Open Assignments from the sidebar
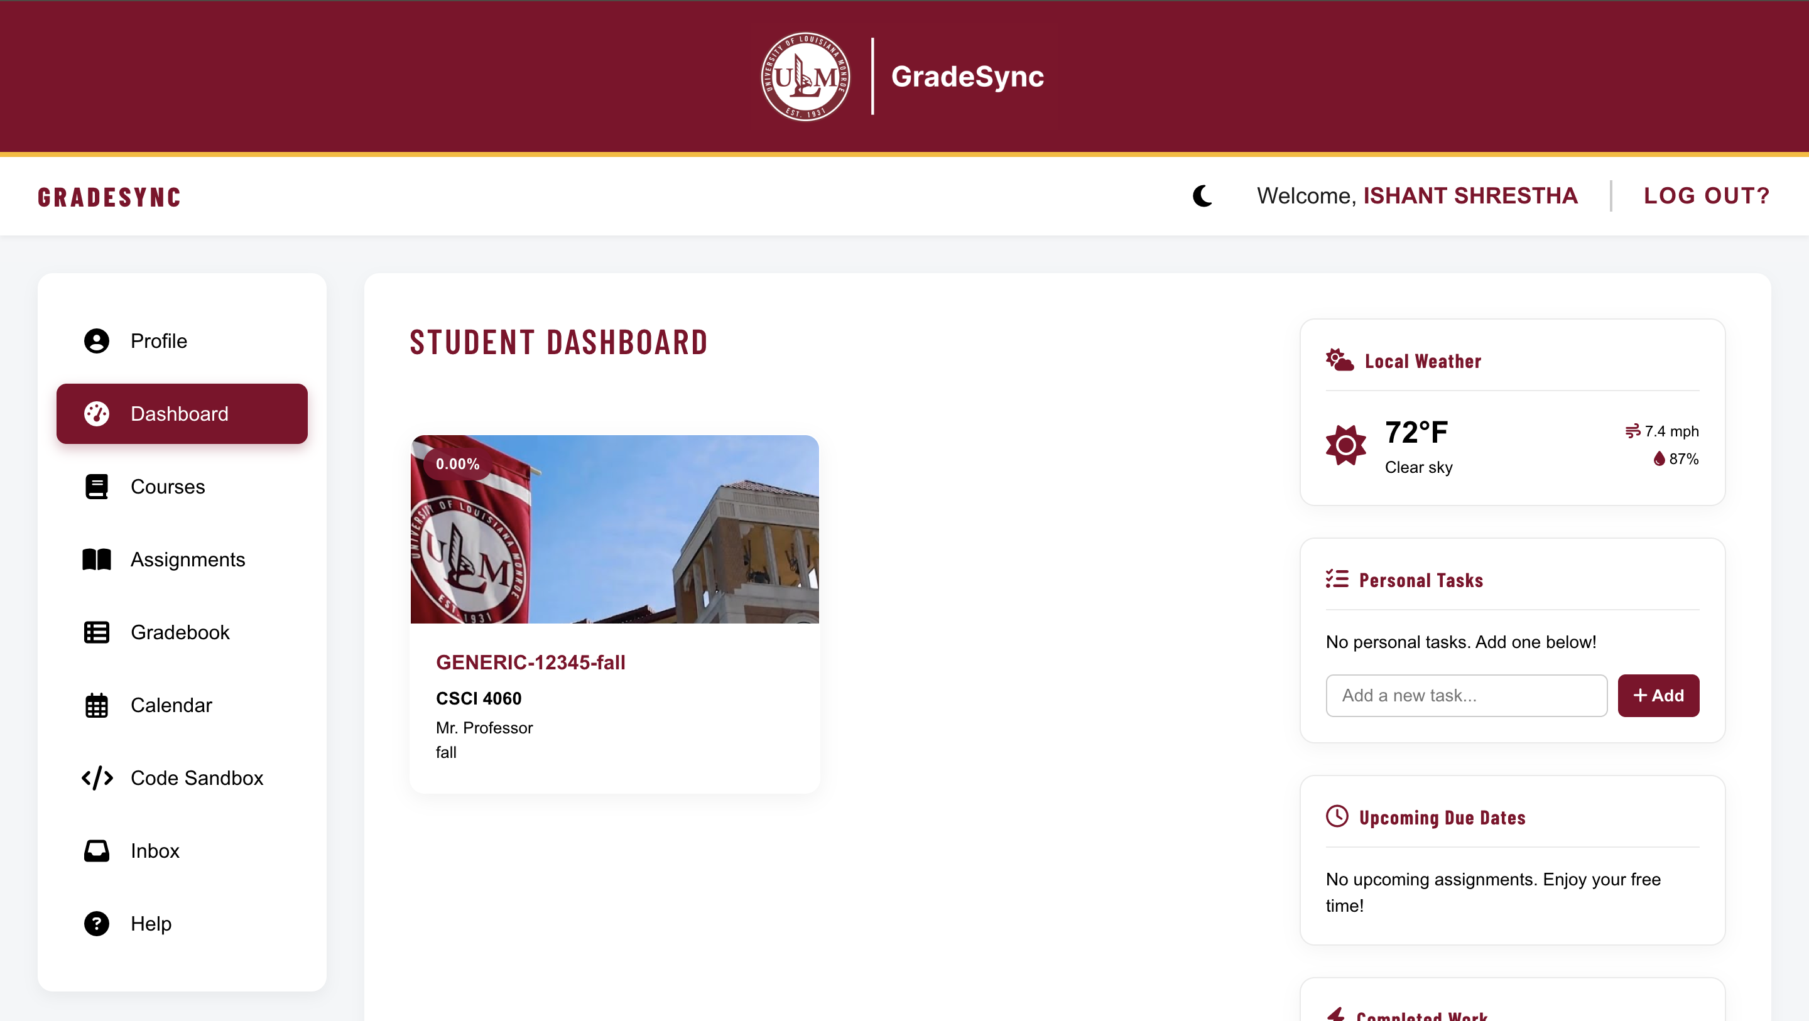 (x=182, y=559)
